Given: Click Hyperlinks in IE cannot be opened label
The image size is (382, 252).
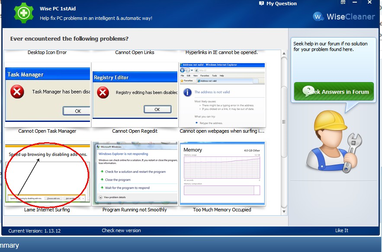Looking at the screenshot, I should point(221,52).
